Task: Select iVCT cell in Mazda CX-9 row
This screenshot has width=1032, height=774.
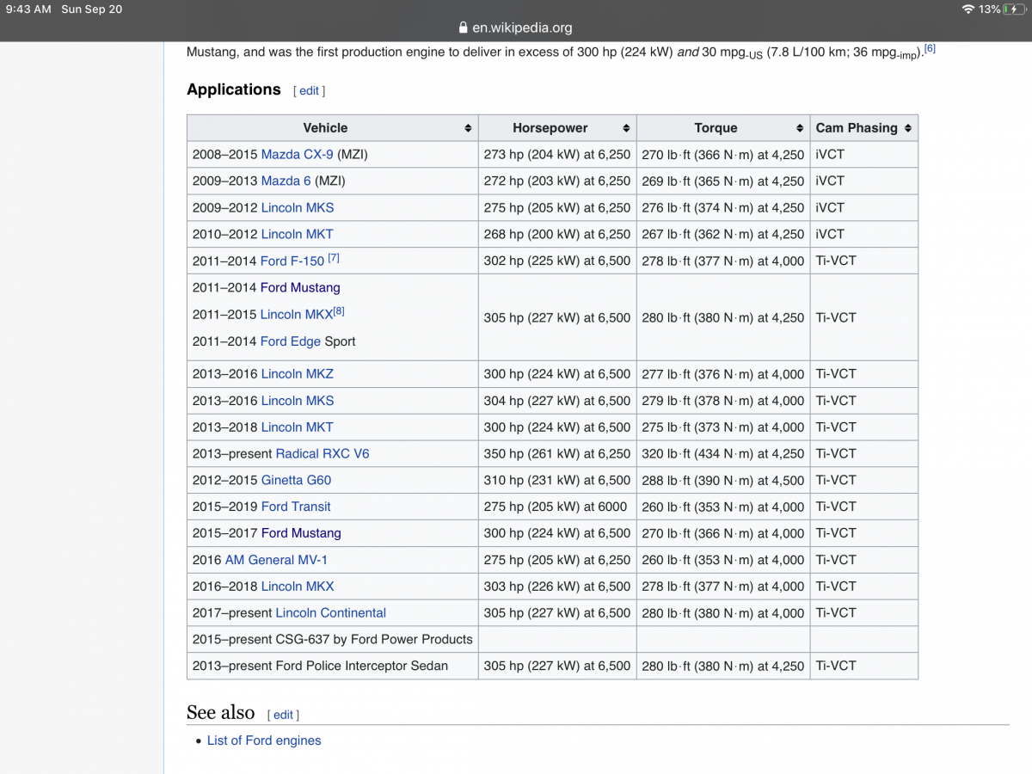Action: pyautogui.click(x=864, y=155)
